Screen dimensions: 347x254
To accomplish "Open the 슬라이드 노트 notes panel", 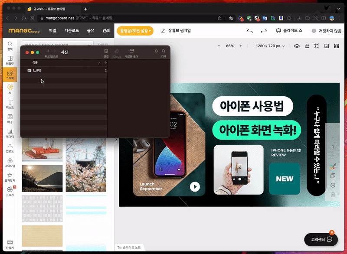I will pyautogui.click(x=129, y=247).
